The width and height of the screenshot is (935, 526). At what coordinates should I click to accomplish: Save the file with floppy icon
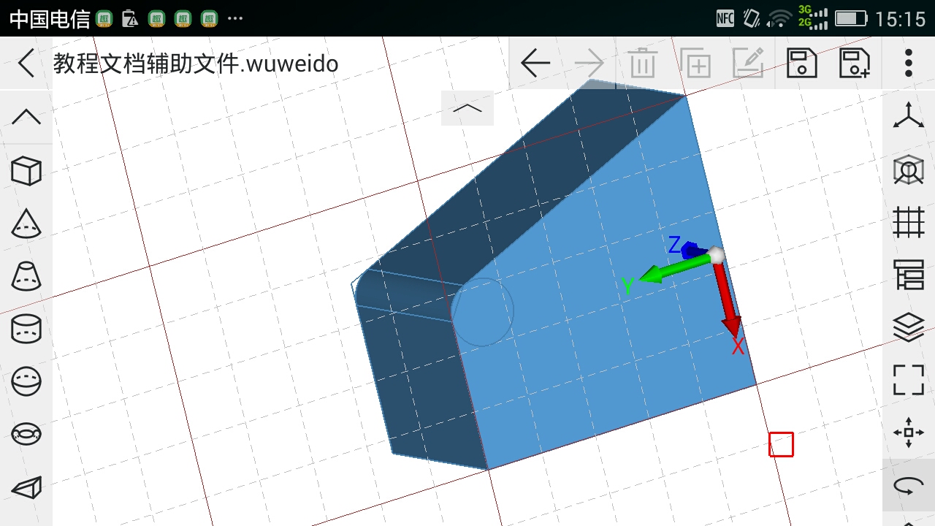pyautogui.click(x=801, y=64)
